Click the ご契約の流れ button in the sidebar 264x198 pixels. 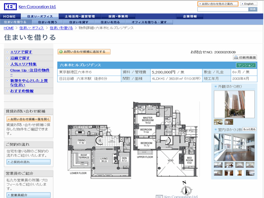point(28,162)
